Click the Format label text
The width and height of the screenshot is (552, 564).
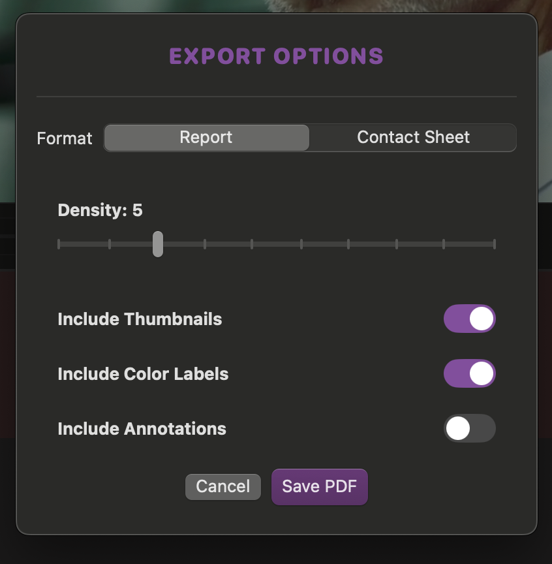click(65, 138)
